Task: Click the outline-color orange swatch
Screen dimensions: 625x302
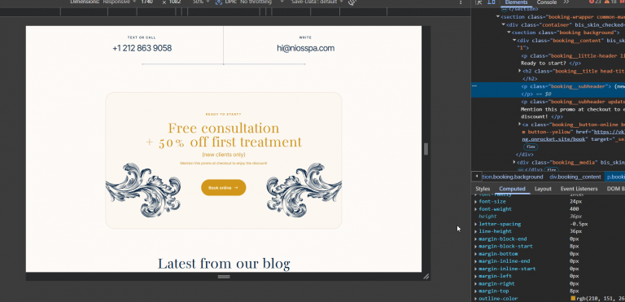Action: (573, 299)
